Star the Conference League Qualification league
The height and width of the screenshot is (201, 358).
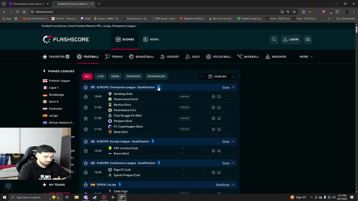[86, 163]
